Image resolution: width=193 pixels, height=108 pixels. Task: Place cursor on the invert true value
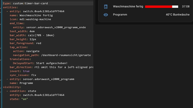click(26, 71)
